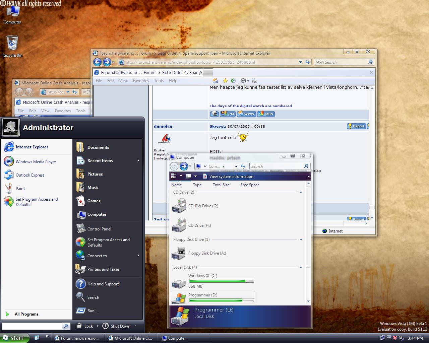Image resolution: width=429 pixels, height=343 pixels.
Task: Click the IE Print icon
Action: pyautogui.click(x=254, y=81)
